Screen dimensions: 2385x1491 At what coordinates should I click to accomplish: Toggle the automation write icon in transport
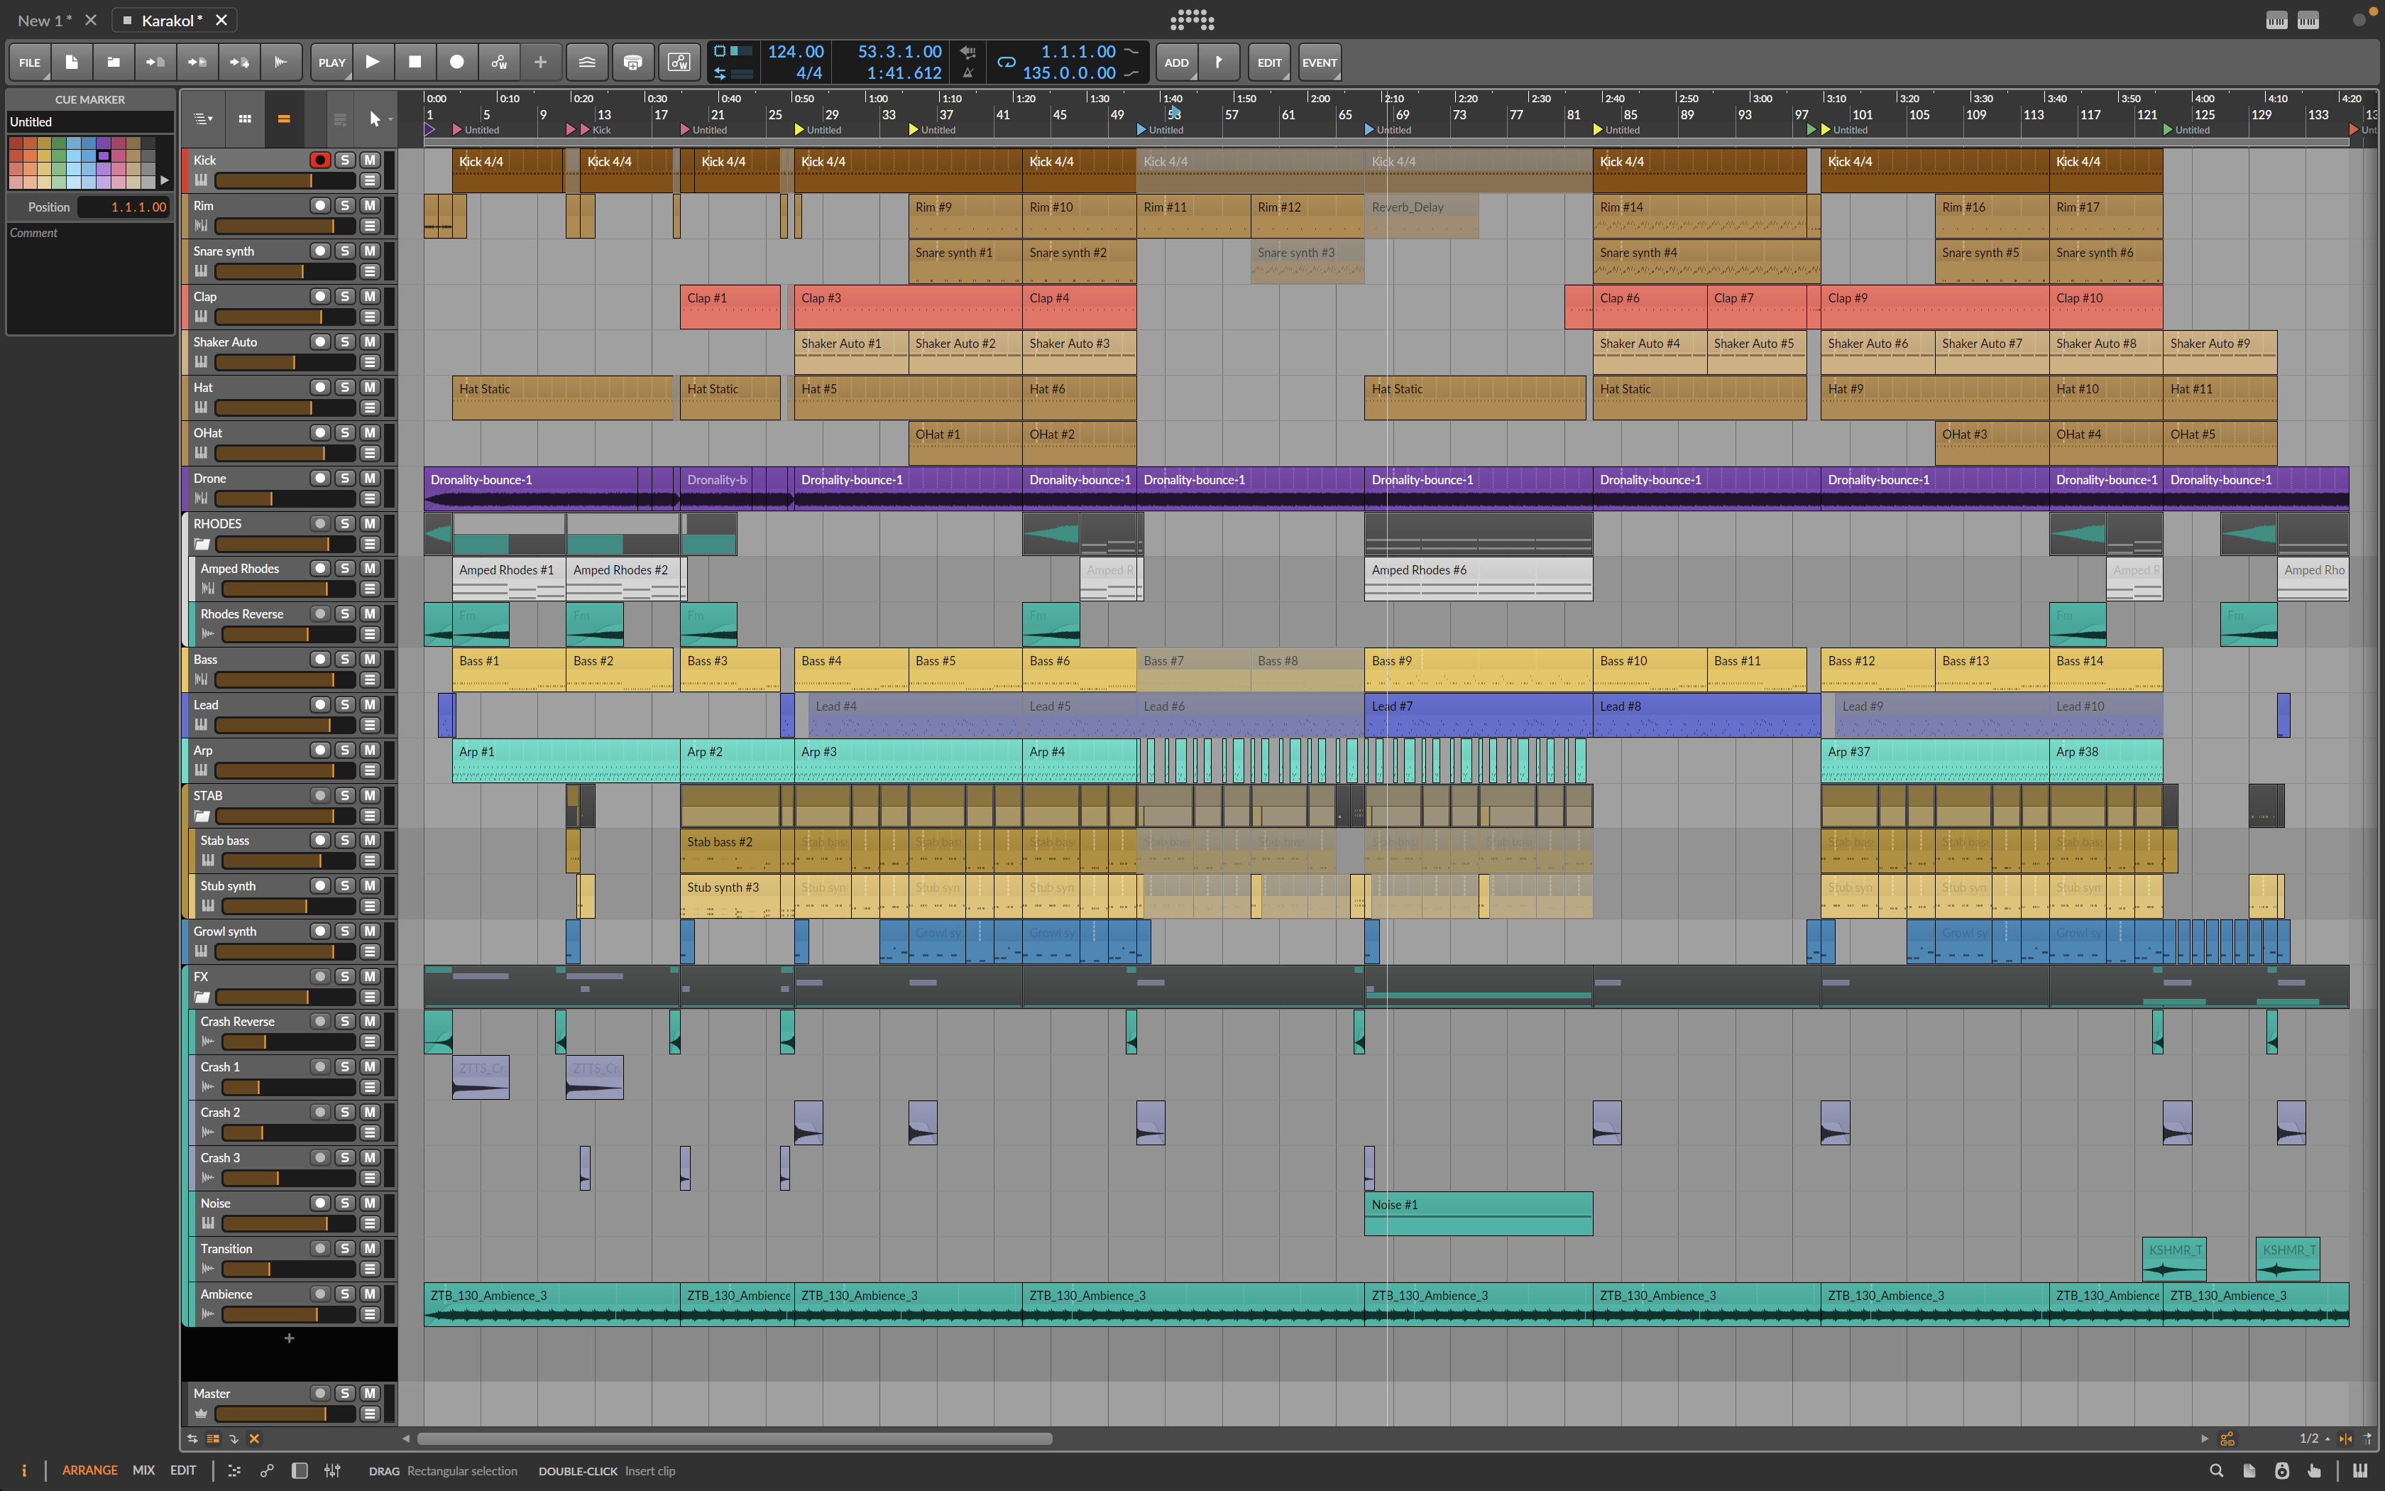(499, 62)
